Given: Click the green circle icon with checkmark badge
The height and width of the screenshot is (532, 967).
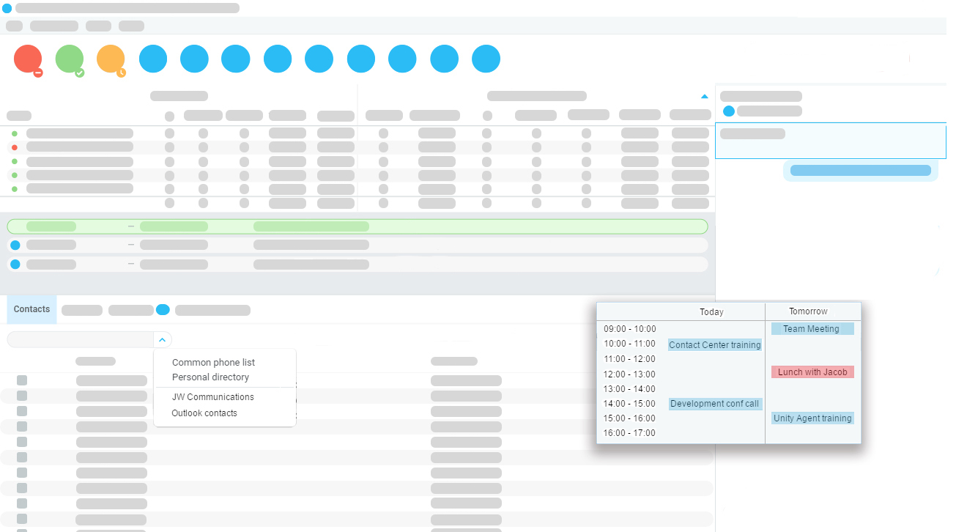Looking at the screenshot, I should pyautogui.click(x=70, y=59).
